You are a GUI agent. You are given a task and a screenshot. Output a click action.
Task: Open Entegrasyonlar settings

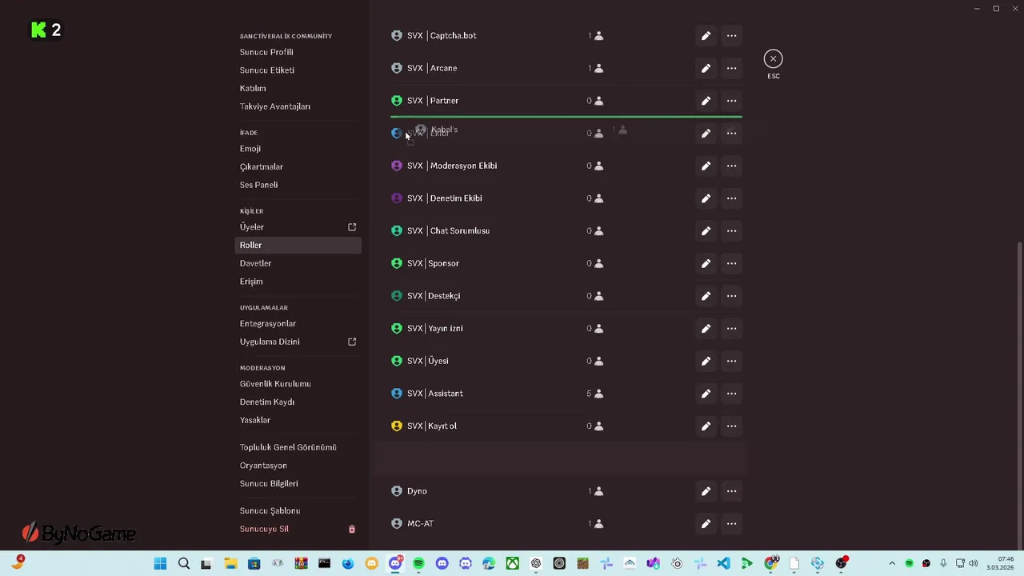coord(268,323)
